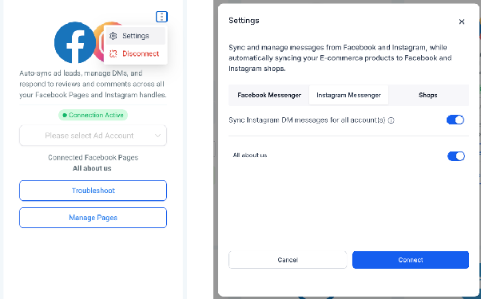Open the Please select Ad Account dropdown

pyautogui.click(x=93, y=136)
